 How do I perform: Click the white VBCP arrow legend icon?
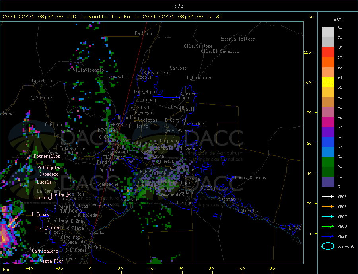(328, 196)
